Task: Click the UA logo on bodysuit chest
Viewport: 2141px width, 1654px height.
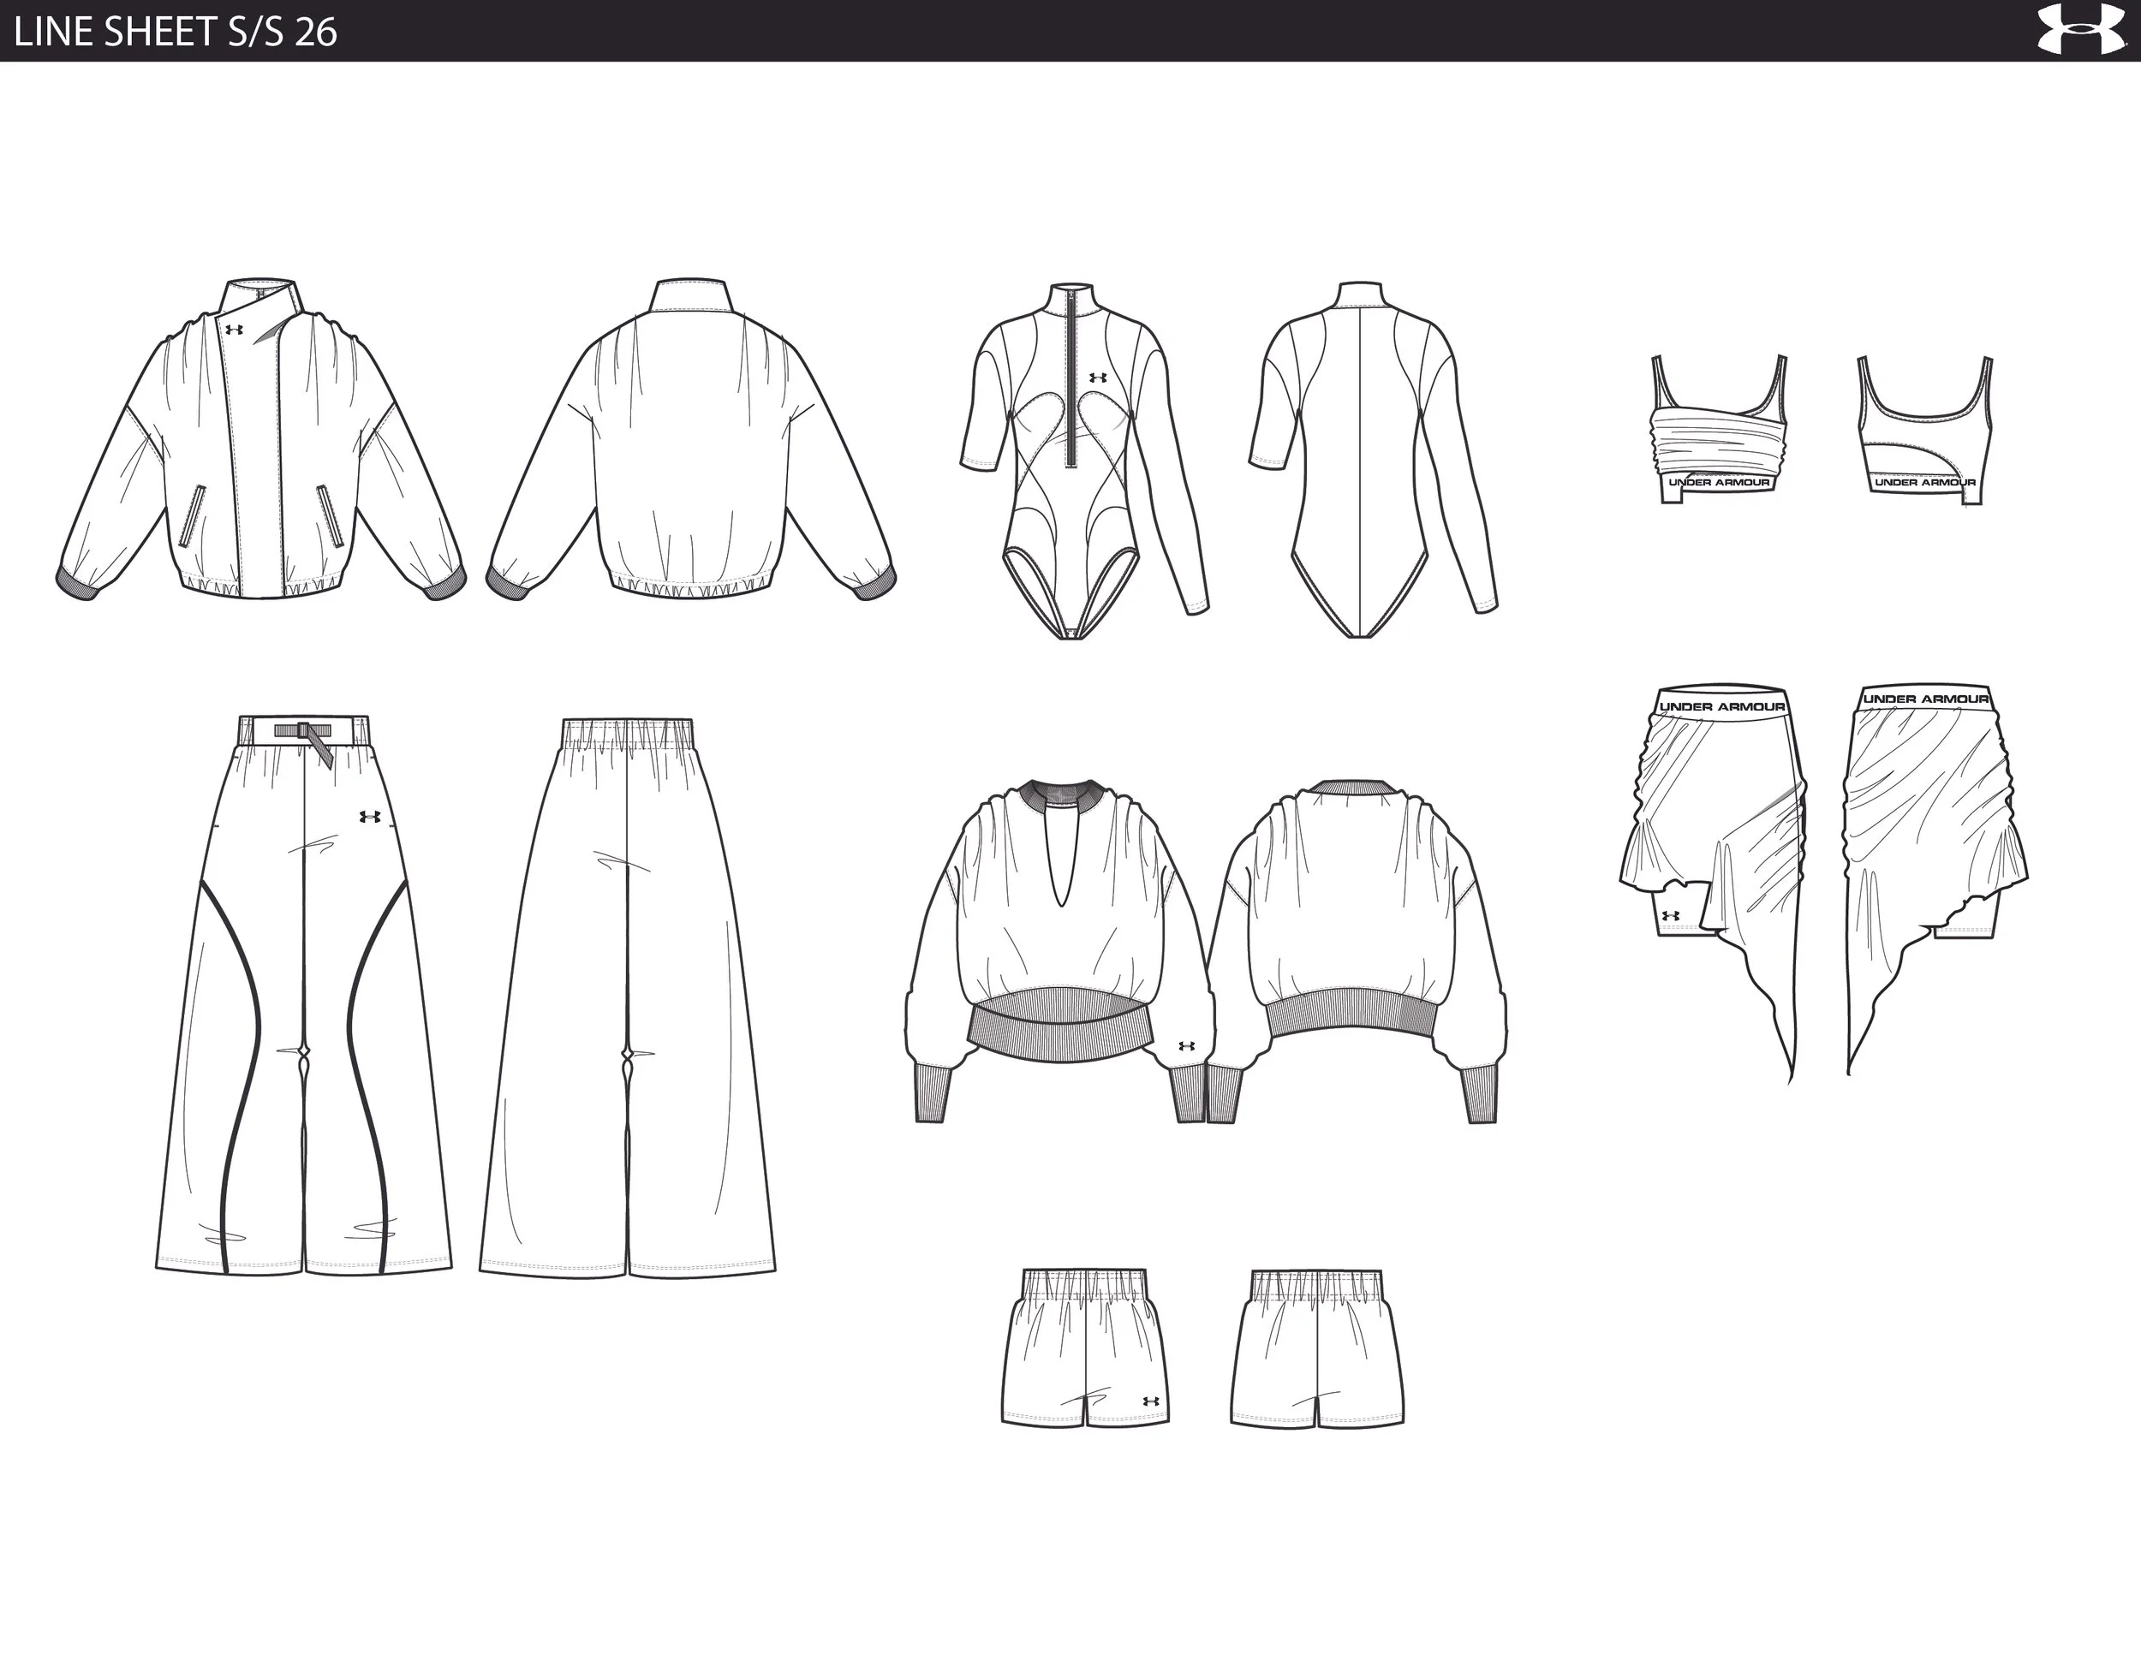Action: (1097, 378)
